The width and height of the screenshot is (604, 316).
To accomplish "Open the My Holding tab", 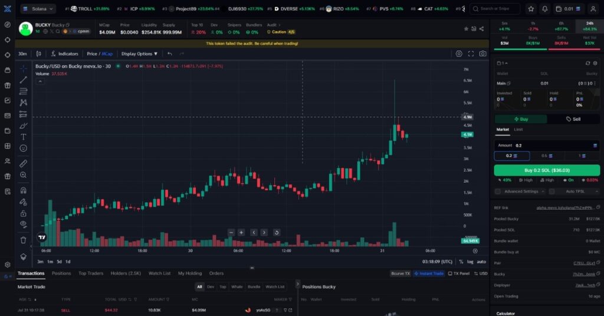I will click(189, 274).
